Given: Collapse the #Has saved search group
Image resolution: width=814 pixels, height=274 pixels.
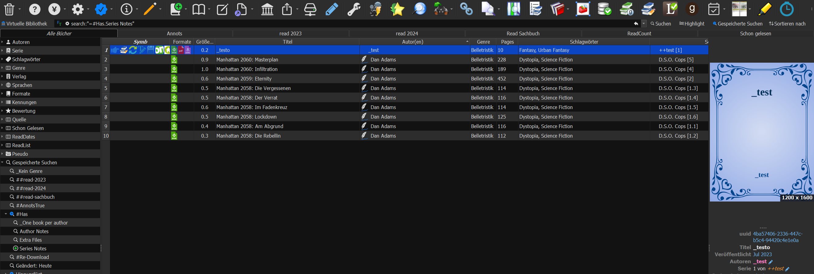Looking at the screenshot, I should pyautogui.click(x=6, y=214).
